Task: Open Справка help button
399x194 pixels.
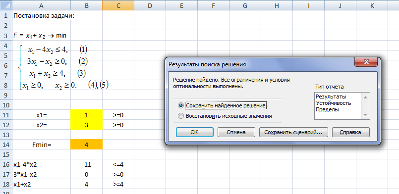Action: point(350,132)
